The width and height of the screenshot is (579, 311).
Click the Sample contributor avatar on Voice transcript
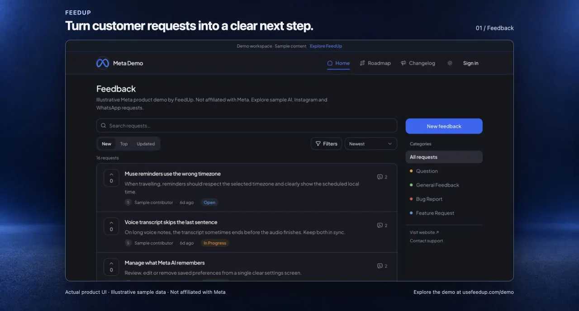click(x=128, y=243)
